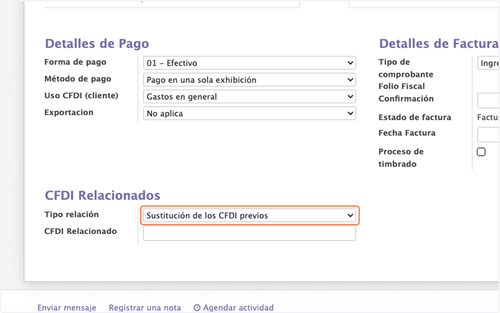Click Agendar actividad link

point(238,308)
